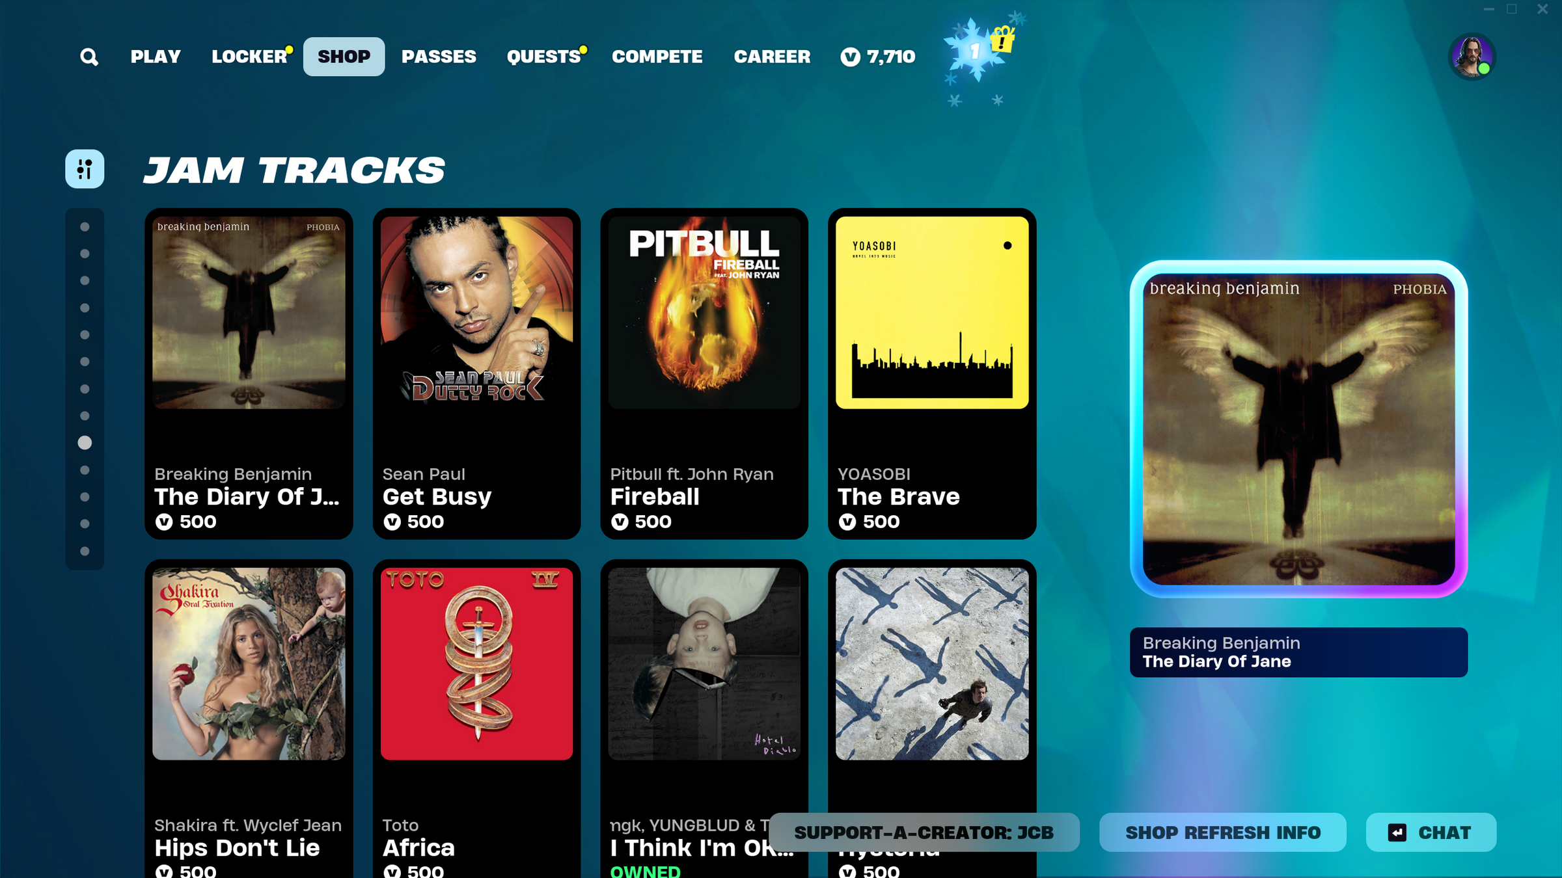
Task: Open the PASSES tab
Action: (x=439, y=57)
